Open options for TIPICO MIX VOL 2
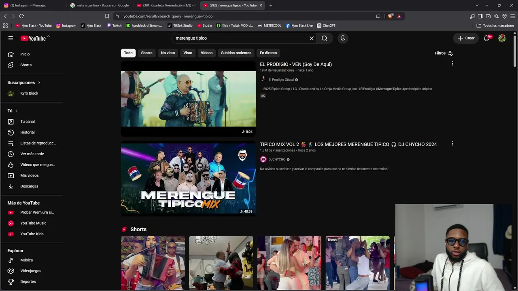The height and width of the screenshot is (291, 518). (x=452, y=143)
